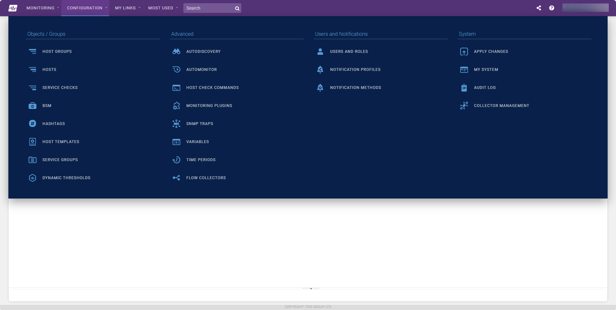The height and width of the screenshot is (310, 616).
Task: Click the Automonitor icon
Action: pos(176,70)
